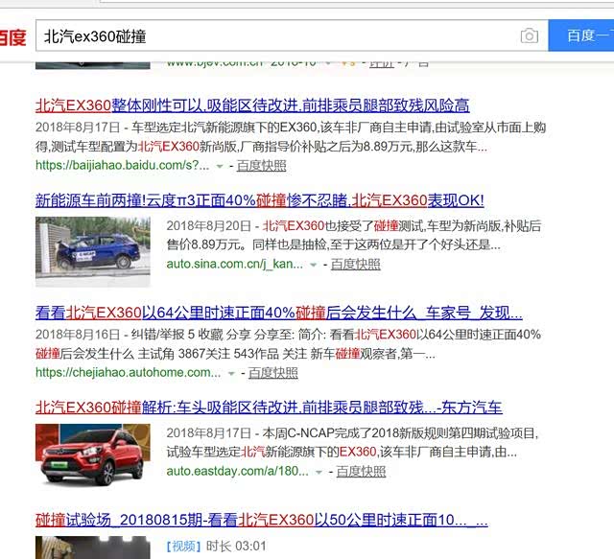Expand dropdown arrow beside auto.eastday.com URL
614x559 pixels.
(319, 472)
